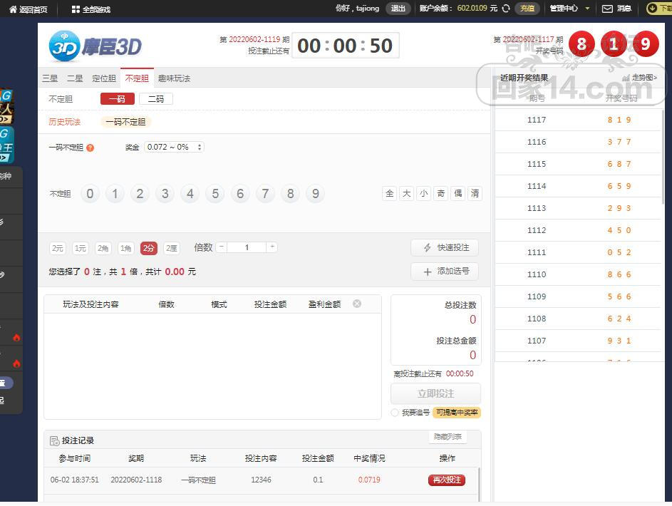
Task: Click the 摩臣3D logo
Action: tap(95, 46)
